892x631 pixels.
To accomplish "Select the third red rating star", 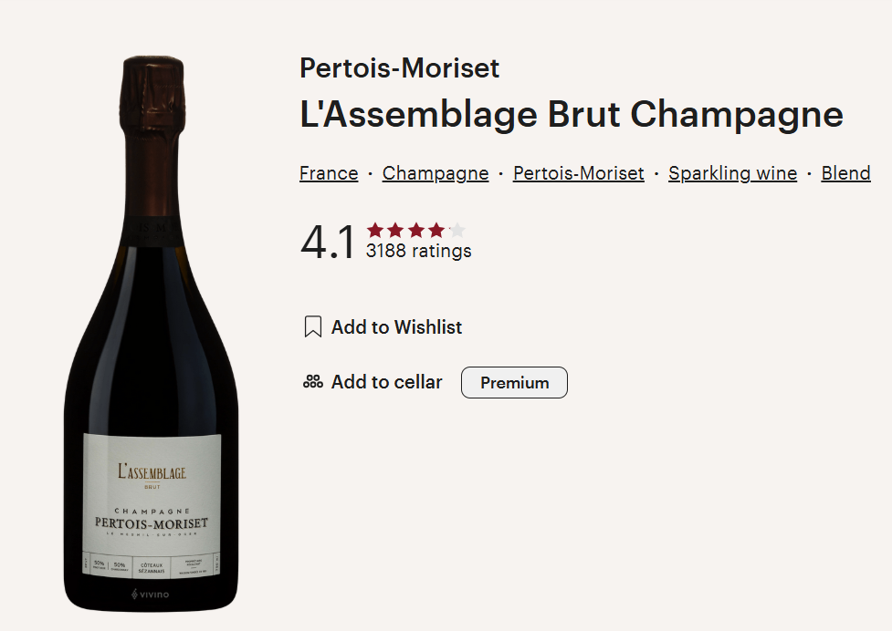I will (x=415, y=230).
